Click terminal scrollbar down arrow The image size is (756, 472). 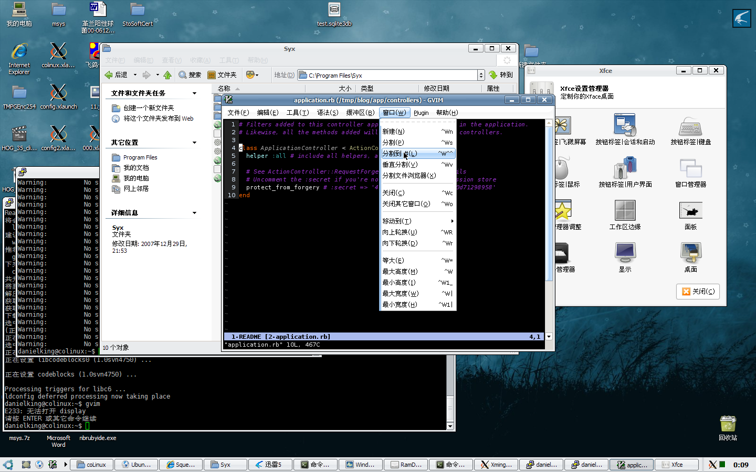(x=450, y=426)
